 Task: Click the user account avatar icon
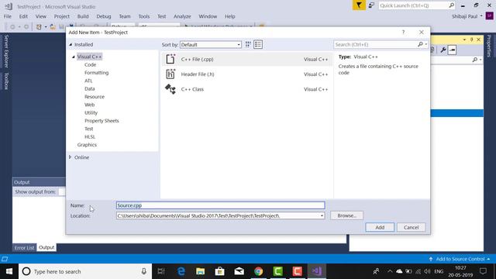489,16
